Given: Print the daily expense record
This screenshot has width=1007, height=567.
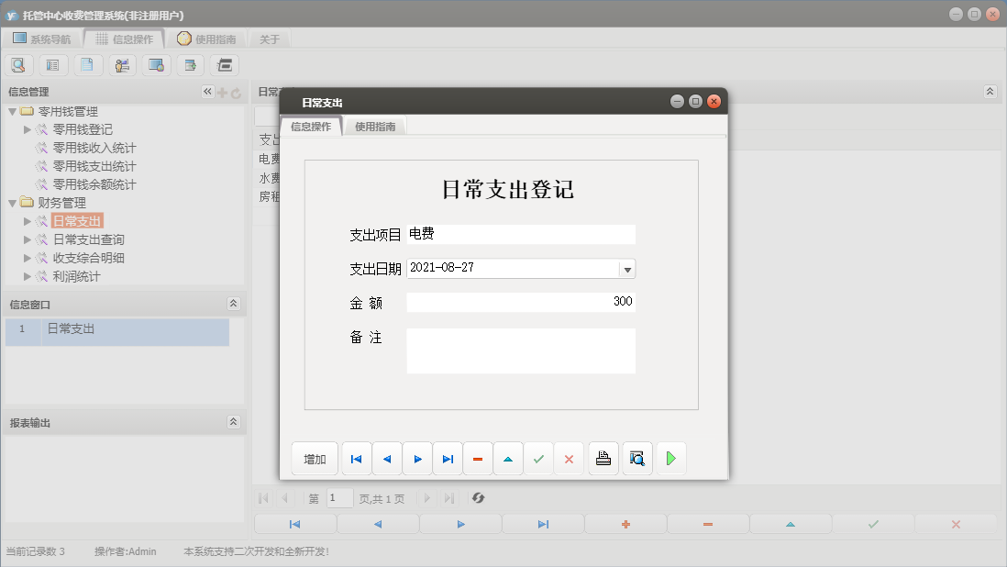Looking at the screenshot, I should coord(603,459).
